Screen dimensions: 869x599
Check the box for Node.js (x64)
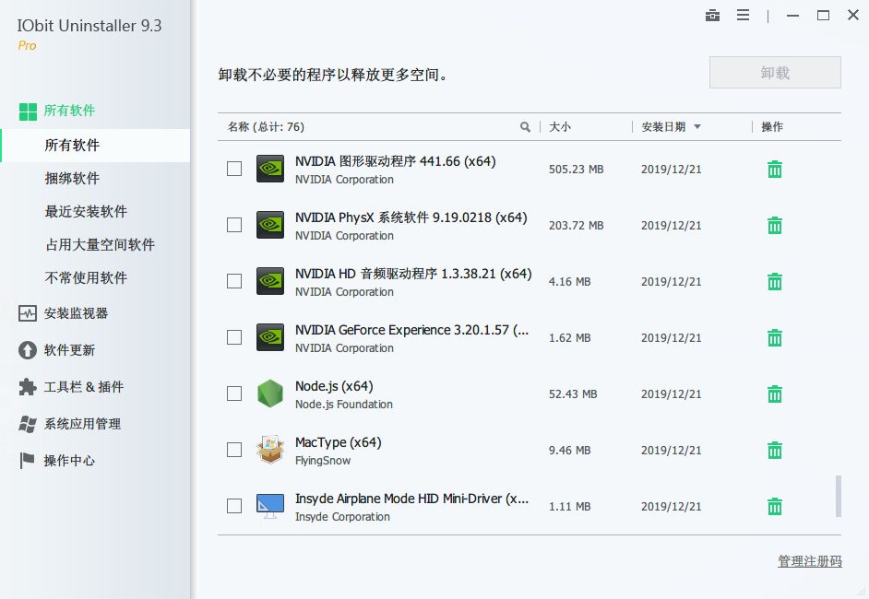click(x=234, y=393)
